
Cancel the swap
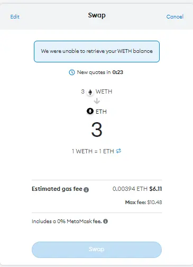[175, 17]
